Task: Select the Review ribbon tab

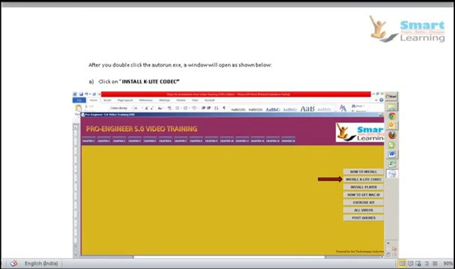Action: click(x=181, y=100)
